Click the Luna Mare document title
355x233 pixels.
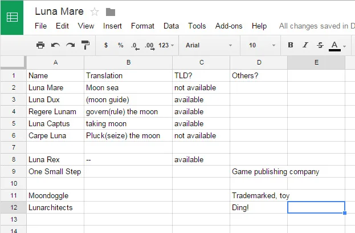[x=59, y=11]
